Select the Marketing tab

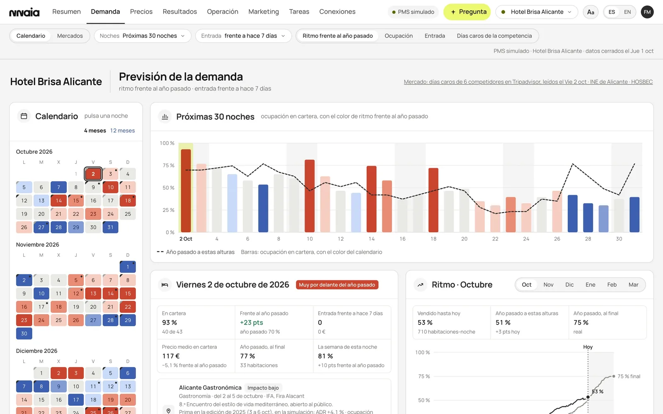(x=264, y=12)
